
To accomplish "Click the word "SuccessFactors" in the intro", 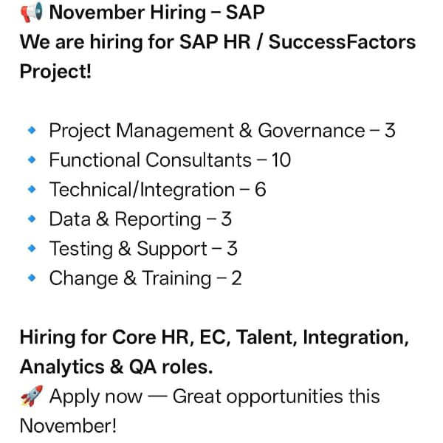I will point(342,41).
